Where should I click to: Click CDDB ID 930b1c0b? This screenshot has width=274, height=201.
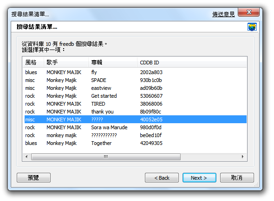tap(151, 80)
